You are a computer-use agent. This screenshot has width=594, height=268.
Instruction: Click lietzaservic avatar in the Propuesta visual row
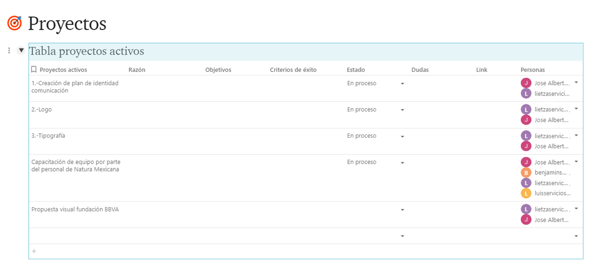coord(526,209)
